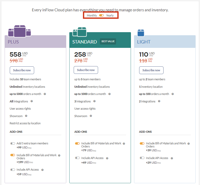Screen dimensions: 200x185
Task: Click the BEST VALUE badge
Action: 108,41
